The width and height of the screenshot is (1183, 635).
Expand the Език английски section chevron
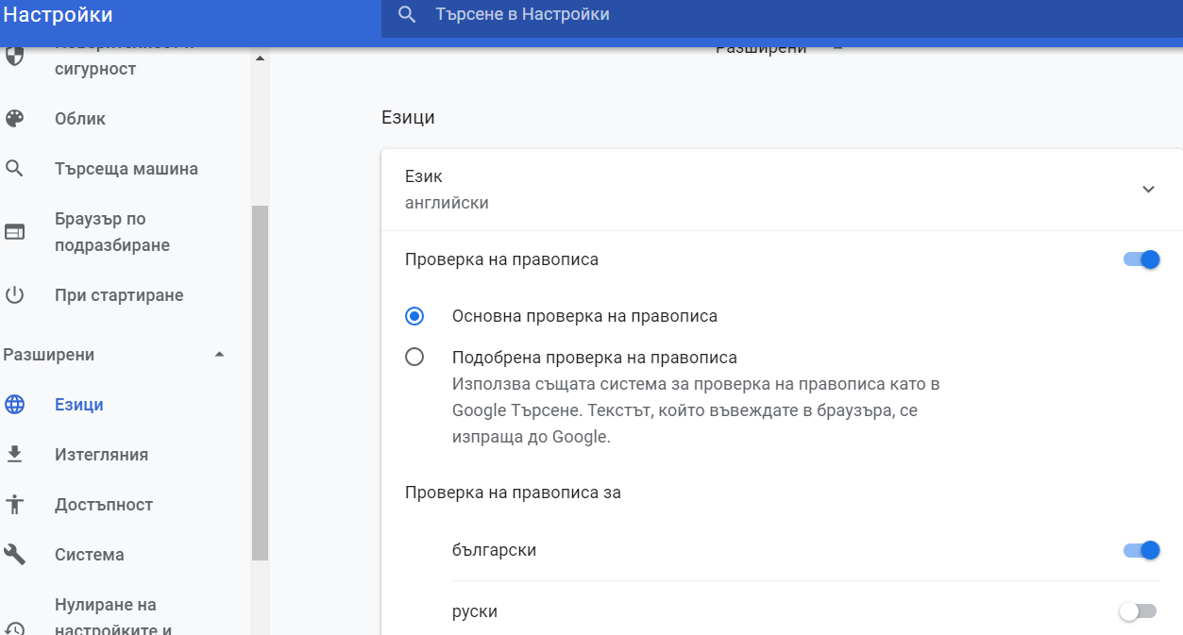[x=1148, y=190]
